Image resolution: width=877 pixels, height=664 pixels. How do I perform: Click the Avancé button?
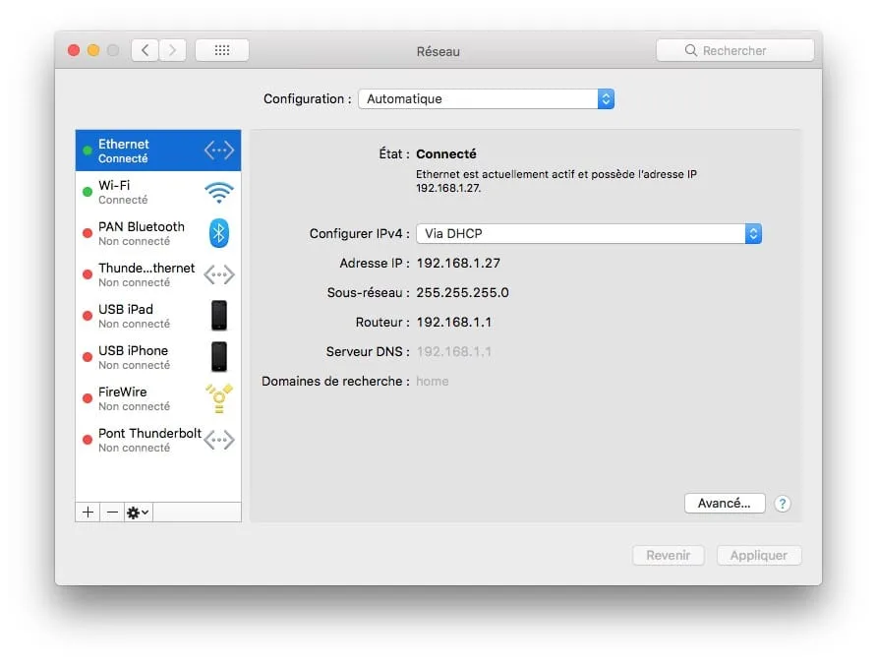pos(725,503)
